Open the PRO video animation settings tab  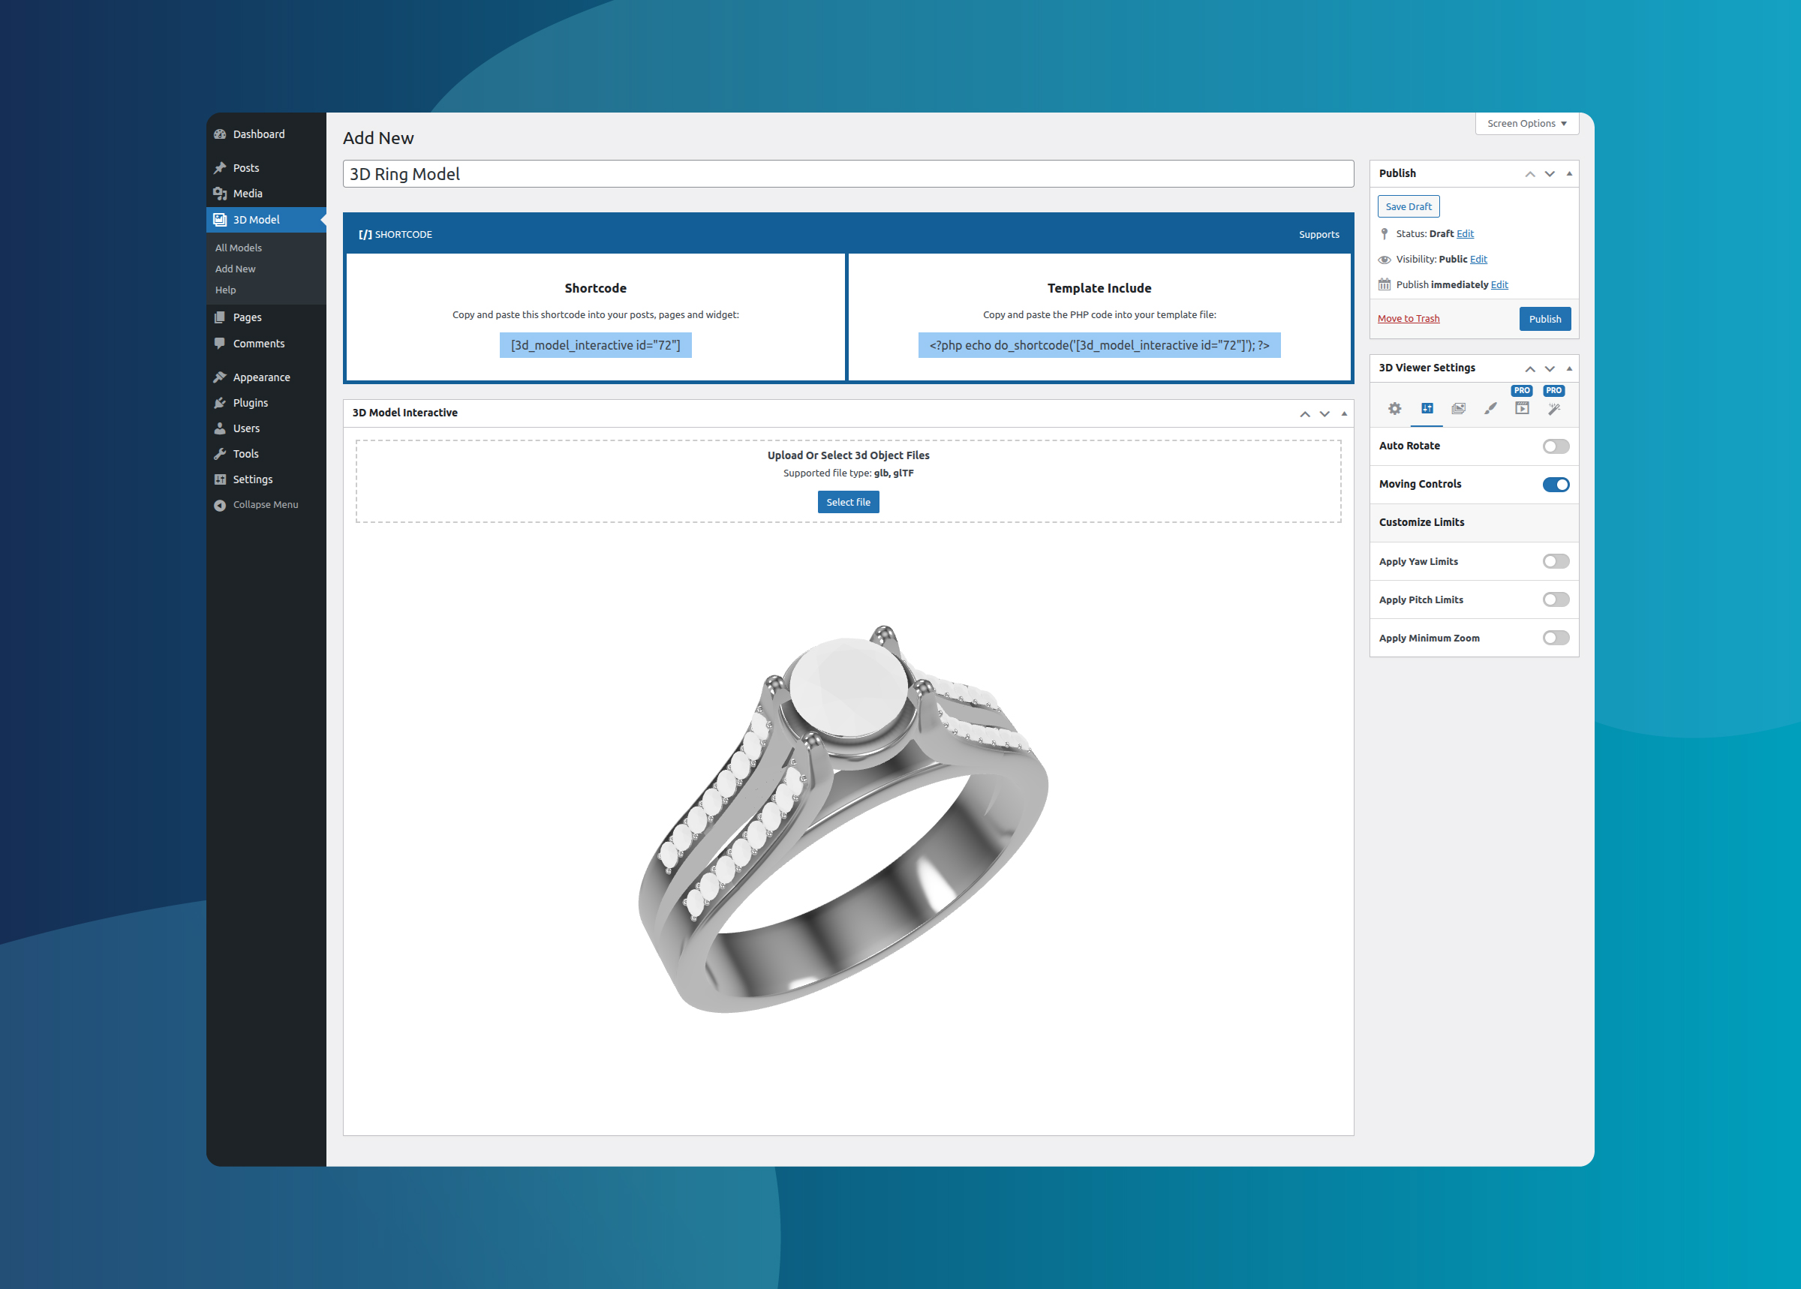coord(1523,408)
